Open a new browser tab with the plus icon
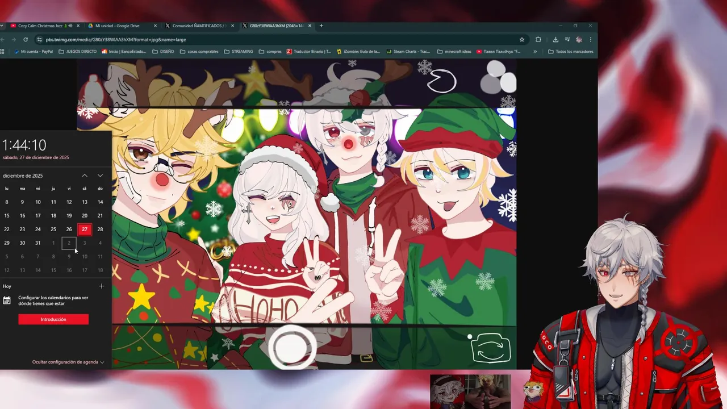727x409 pixels. click(x=321, y=26)
